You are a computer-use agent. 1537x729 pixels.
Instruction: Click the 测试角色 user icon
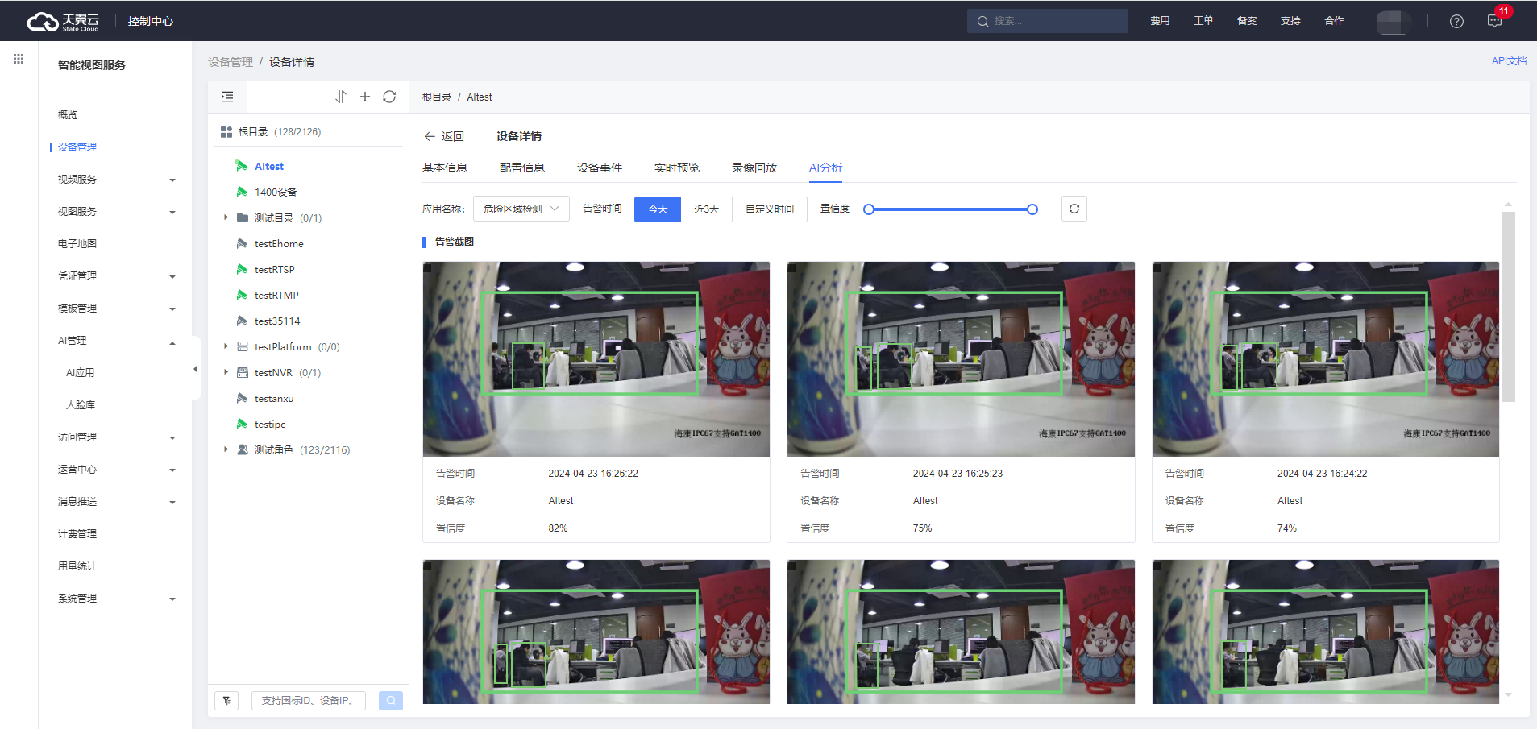click(x=242, y=449)
